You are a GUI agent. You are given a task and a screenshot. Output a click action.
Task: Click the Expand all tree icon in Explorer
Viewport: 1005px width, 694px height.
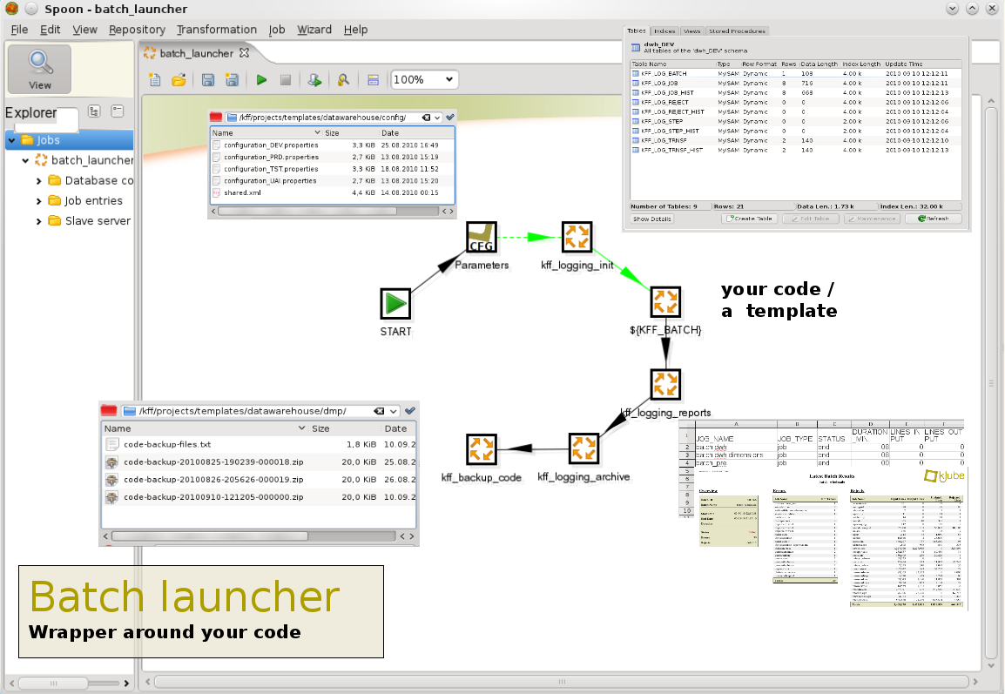(94, 111)
